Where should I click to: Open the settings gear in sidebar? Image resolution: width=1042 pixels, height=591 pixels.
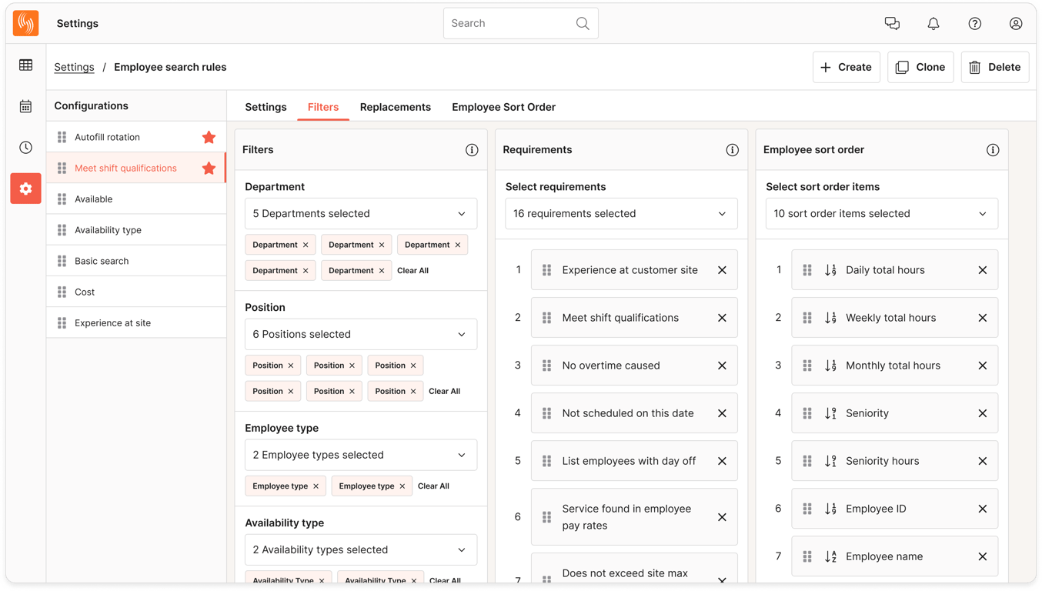pos(25,189)
